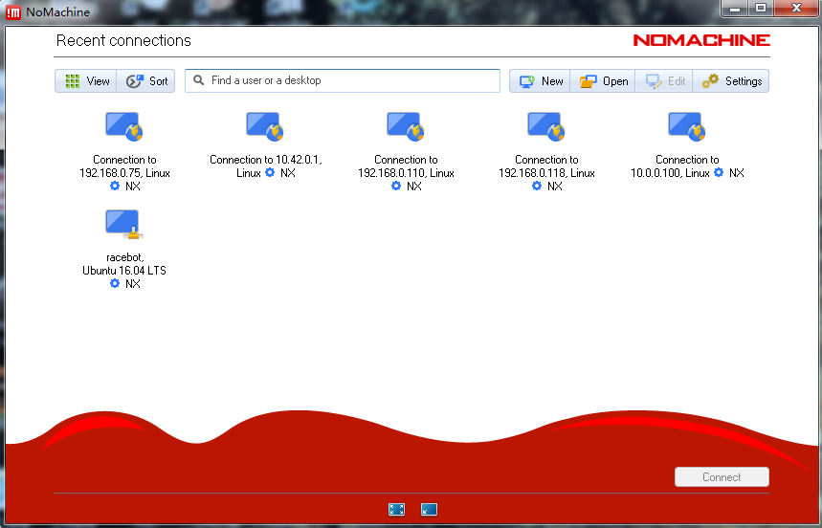
Task: Select the 192.168.0.75 connection icon
Action: point(124,127)
